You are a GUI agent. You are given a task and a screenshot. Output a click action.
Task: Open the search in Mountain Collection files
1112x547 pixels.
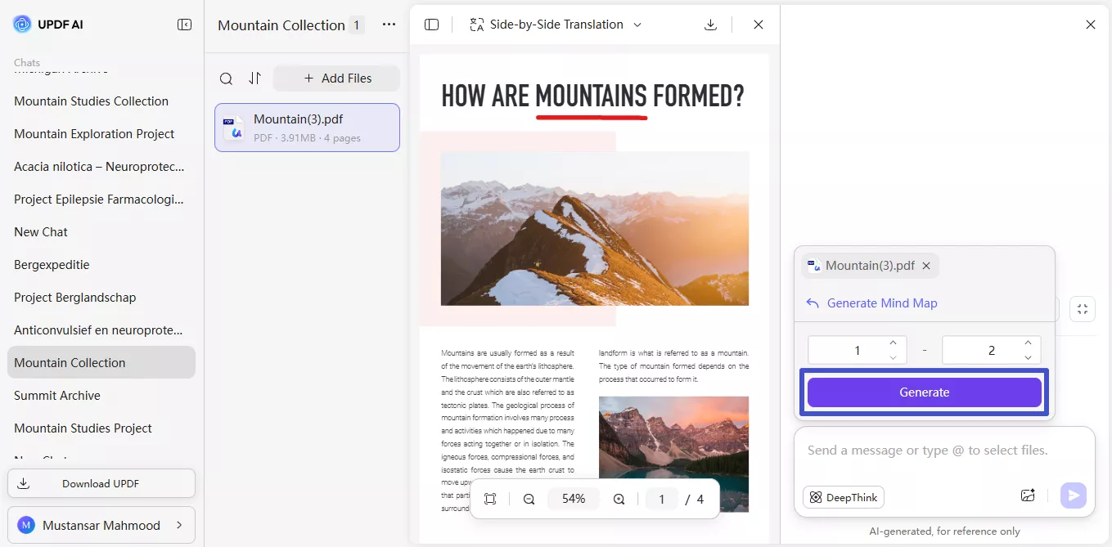pyautogui.click(x=226, y=78)
